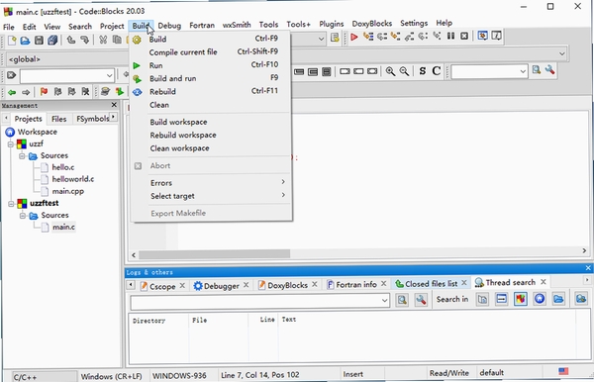Click the Directory column header
This screenshot has width=594, height=382.
148,321
